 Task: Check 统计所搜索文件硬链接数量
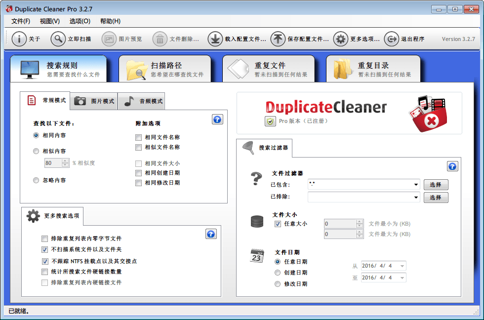tap(45, 272)
